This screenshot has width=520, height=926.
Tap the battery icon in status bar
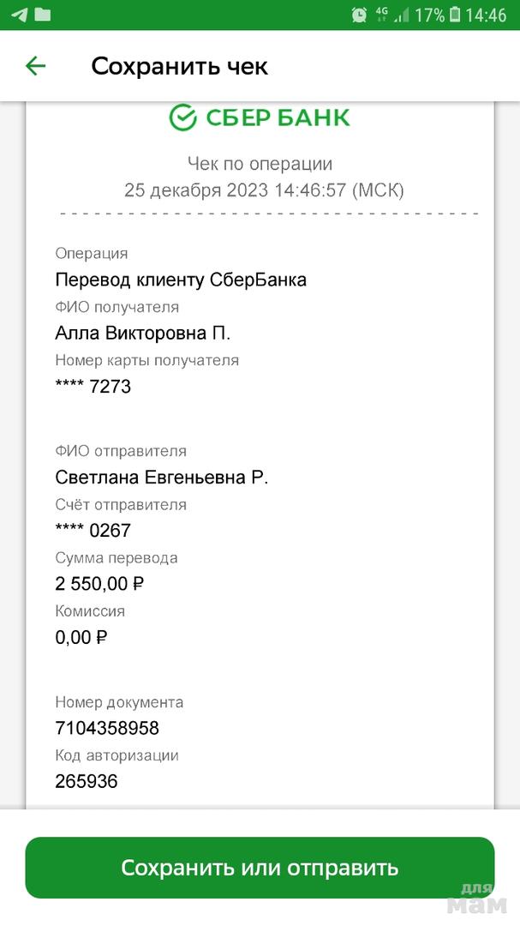coord(455,15)
